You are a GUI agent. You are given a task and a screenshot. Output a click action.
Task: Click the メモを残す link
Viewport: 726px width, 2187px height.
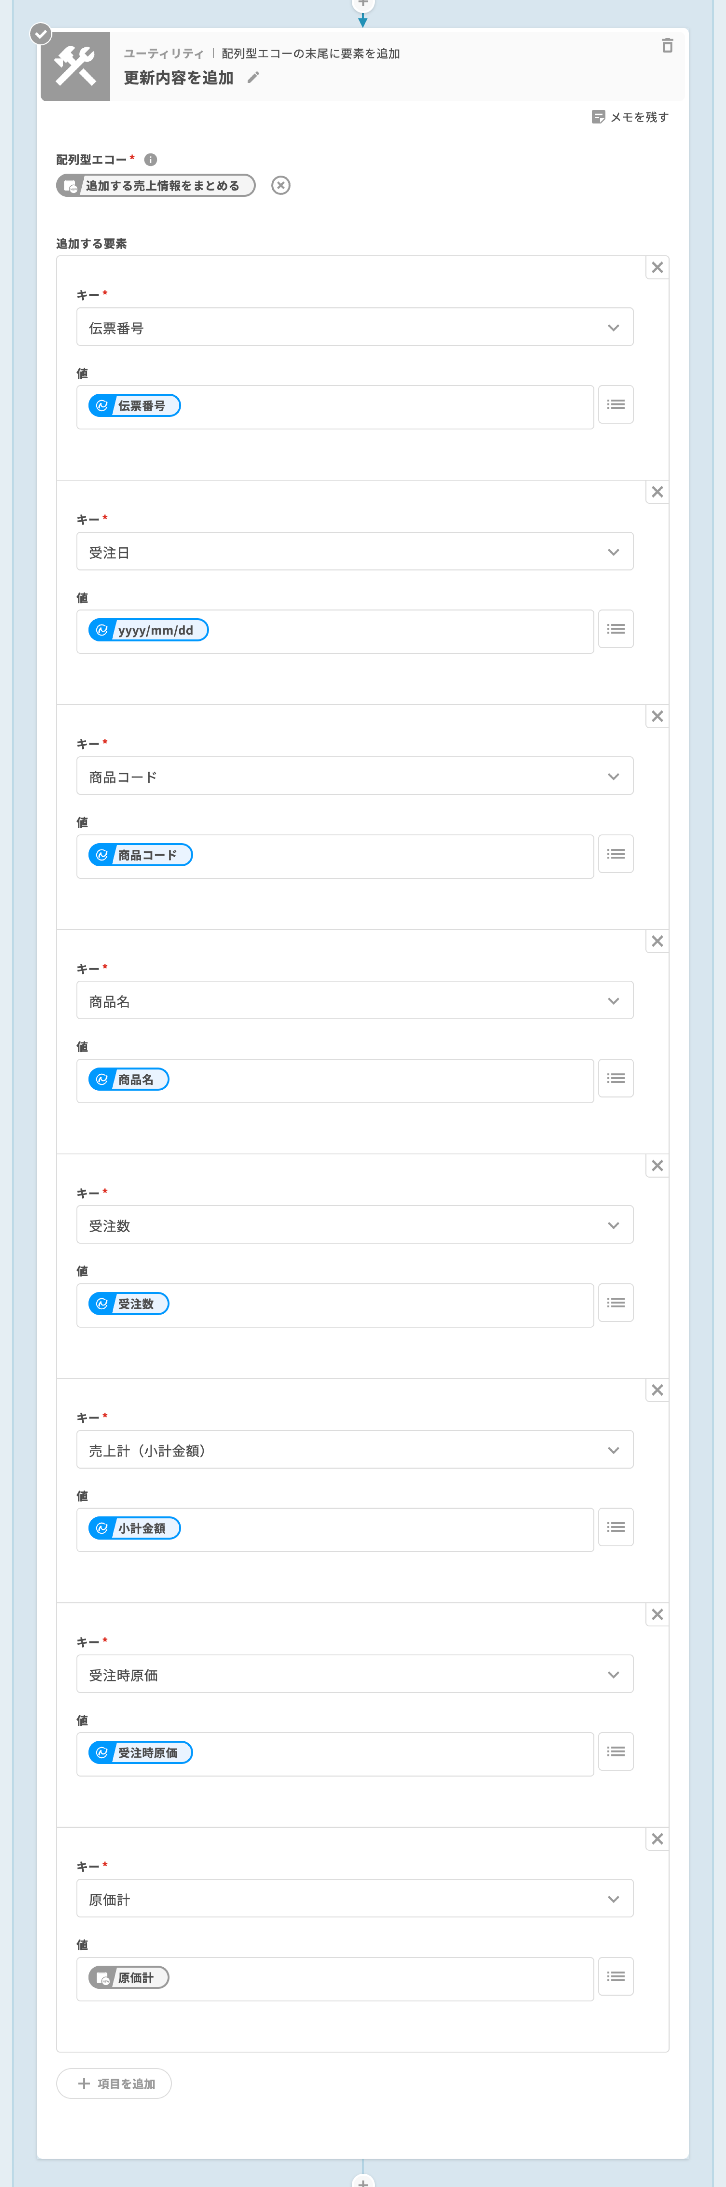point(639,117)
